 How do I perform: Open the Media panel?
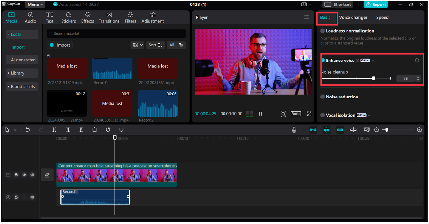[12, 17]
